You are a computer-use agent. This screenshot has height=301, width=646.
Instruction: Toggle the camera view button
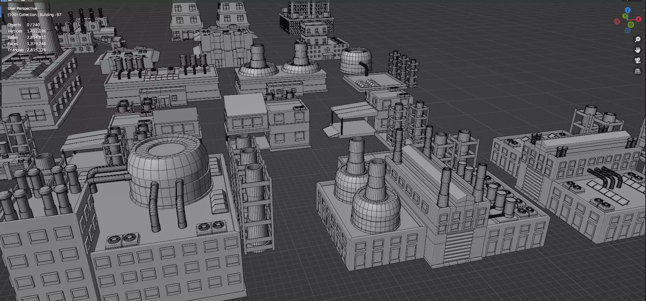click(638, 60)
